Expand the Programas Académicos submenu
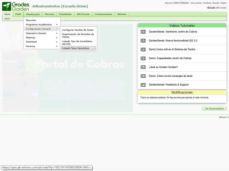229x171 pixels. click(x=42, y=25)
